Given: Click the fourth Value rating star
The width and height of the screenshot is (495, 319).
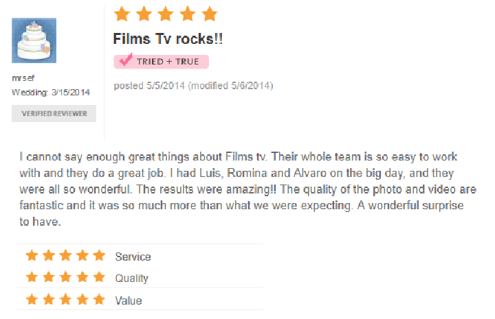Looking at the screenshot, I should (82, 300).
